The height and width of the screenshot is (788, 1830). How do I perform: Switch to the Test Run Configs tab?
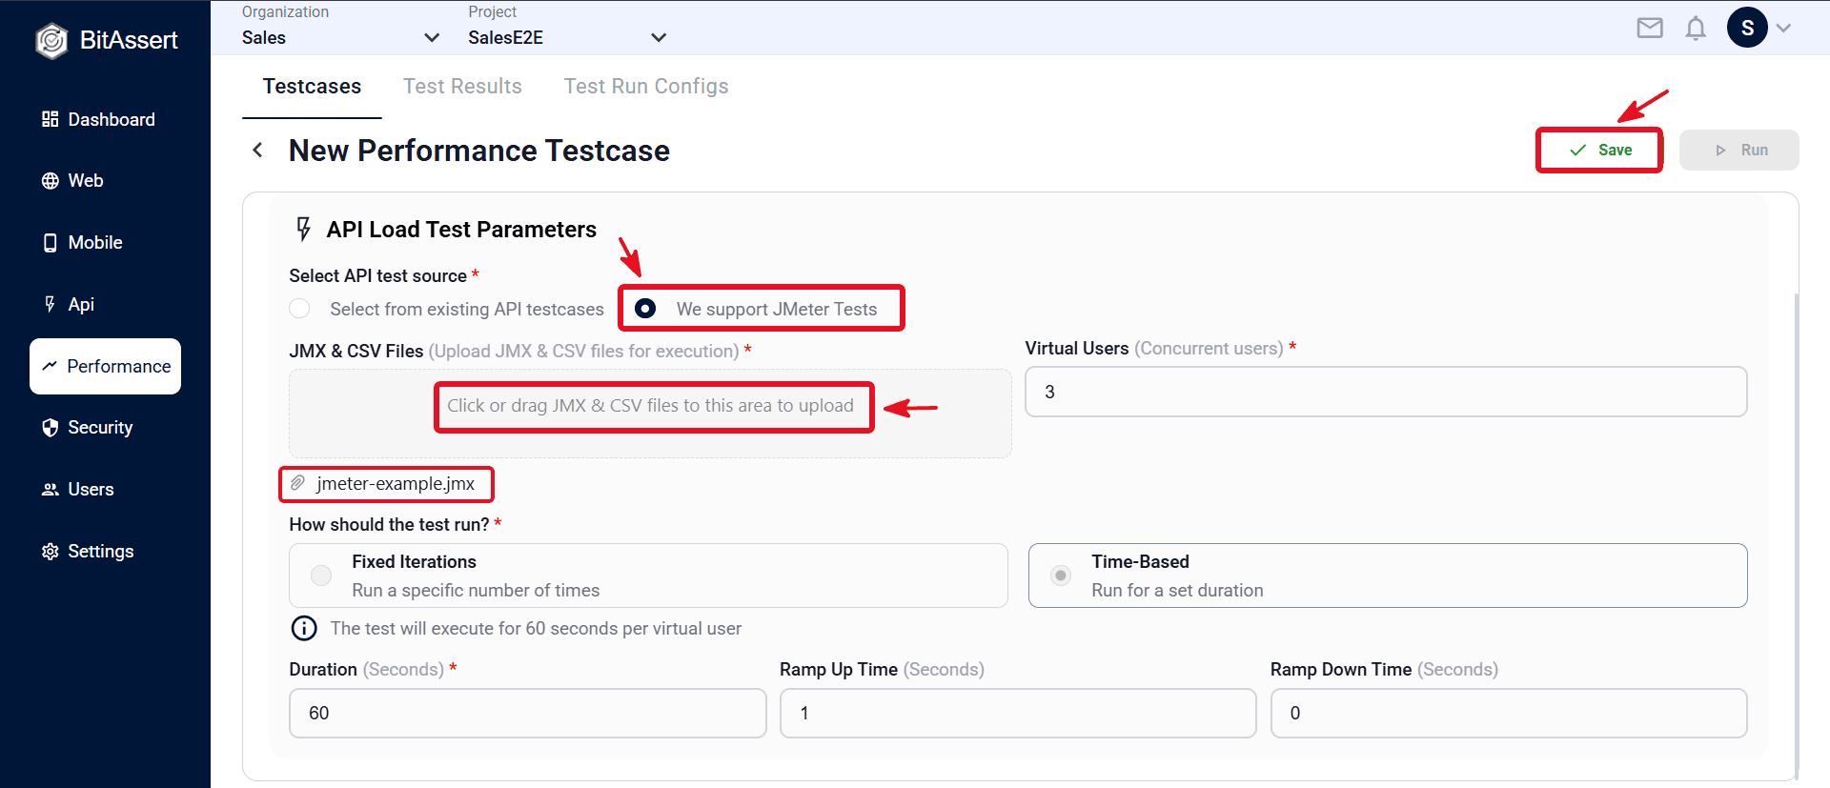click(646, 87)
